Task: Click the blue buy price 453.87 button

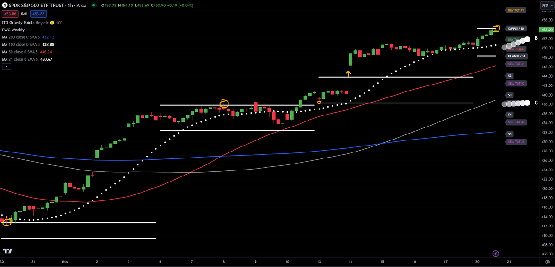Action: [x=37, y=15]
